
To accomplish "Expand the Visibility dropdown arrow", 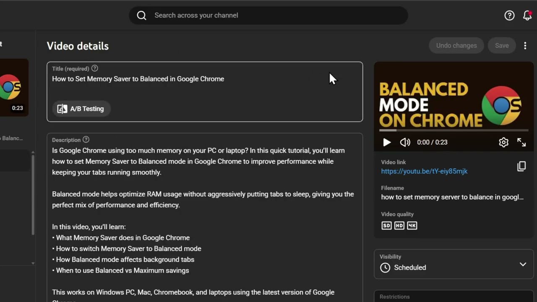I will (x=523, y=264).
